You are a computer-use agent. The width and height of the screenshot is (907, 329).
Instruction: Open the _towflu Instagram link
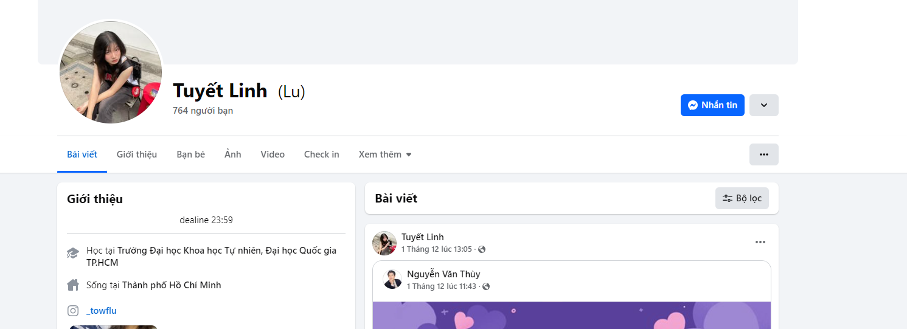[102, 311]
